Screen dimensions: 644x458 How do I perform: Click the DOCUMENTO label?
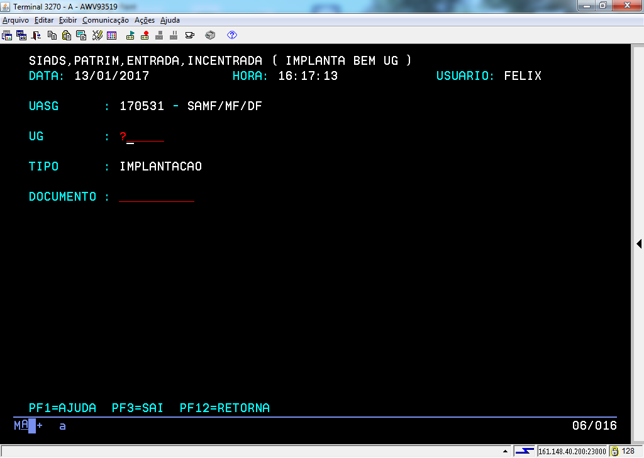tap(62, 197)
